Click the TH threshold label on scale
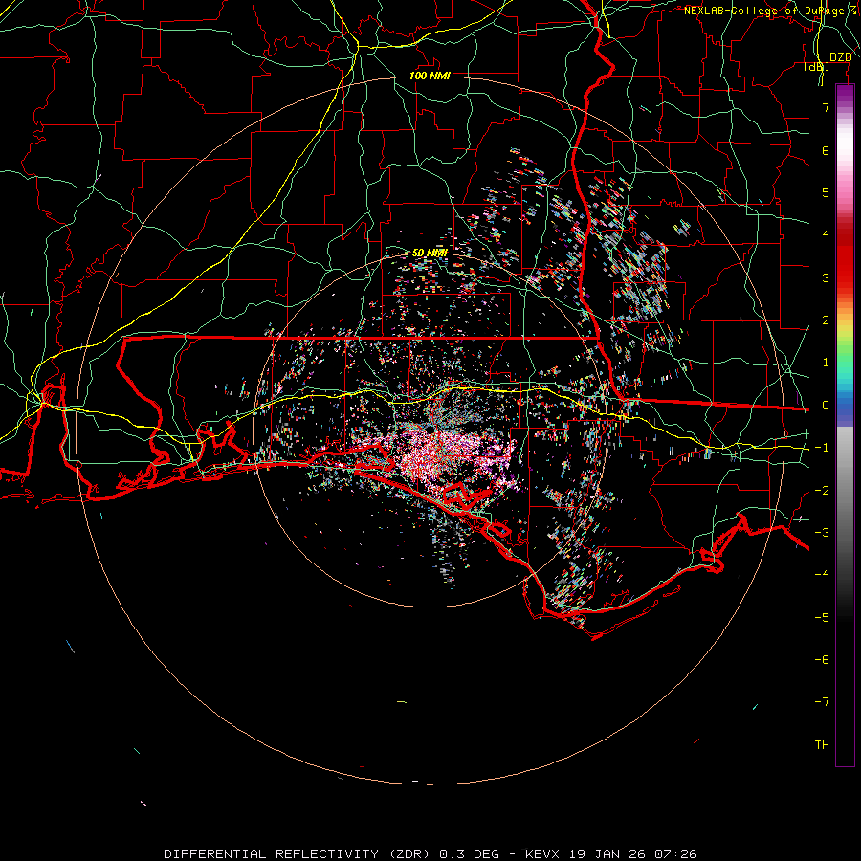The height and width of the screenshot is (861, 861). (x=822, y=745)
